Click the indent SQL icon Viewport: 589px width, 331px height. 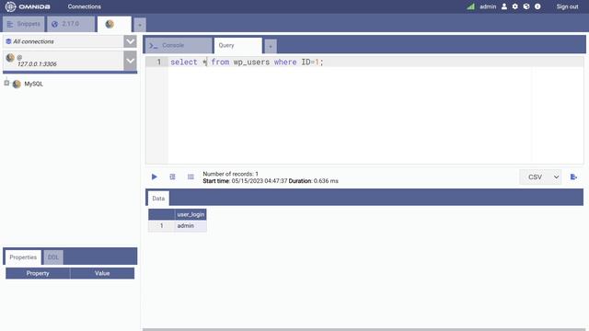click(172, 177)
